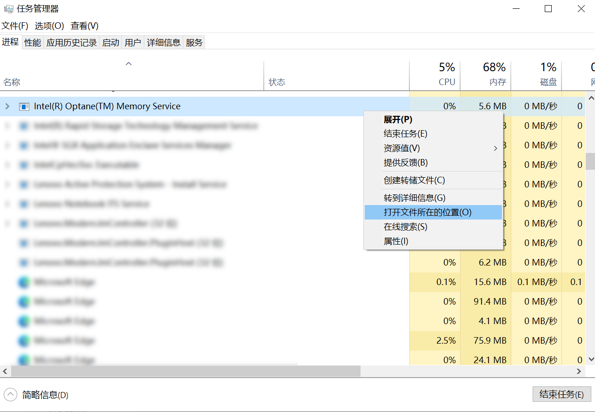The width and height of the screenshot is (595, 412).
Task: Open the 资源值(V) submenu arrow
Action: click(495, 148)
